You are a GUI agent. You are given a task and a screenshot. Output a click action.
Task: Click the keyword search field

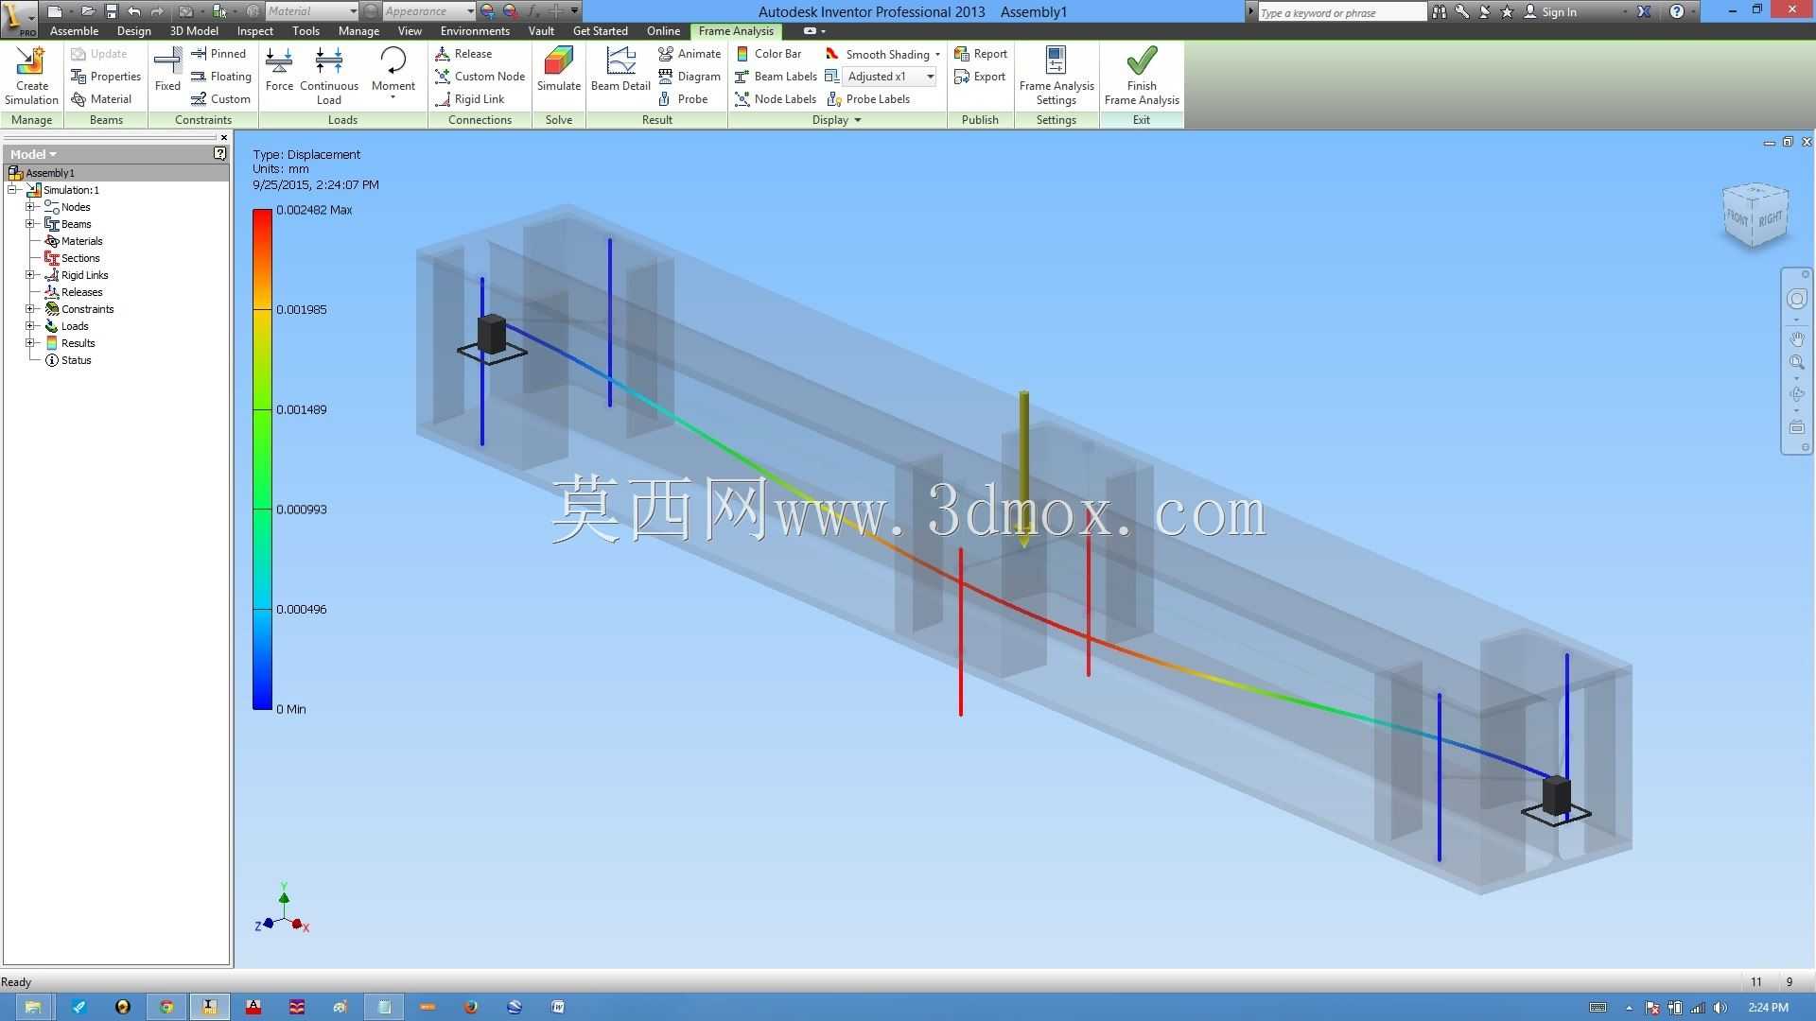point(1341,12)
